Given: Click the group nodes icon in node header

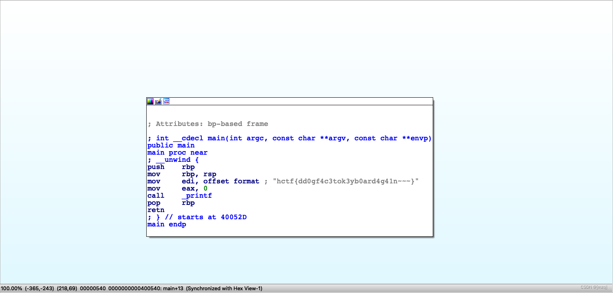Looking at the screenshot, I should (166, 101).
